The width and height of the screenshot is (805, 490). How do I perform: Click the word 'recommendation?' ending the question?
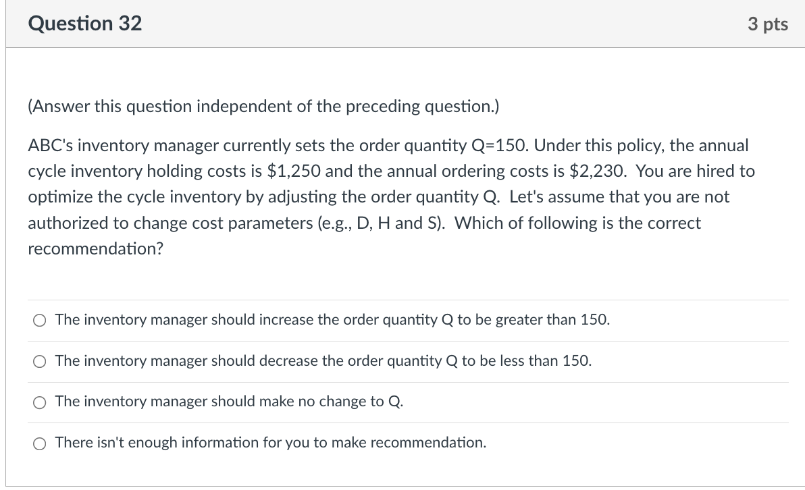(95, 249)
